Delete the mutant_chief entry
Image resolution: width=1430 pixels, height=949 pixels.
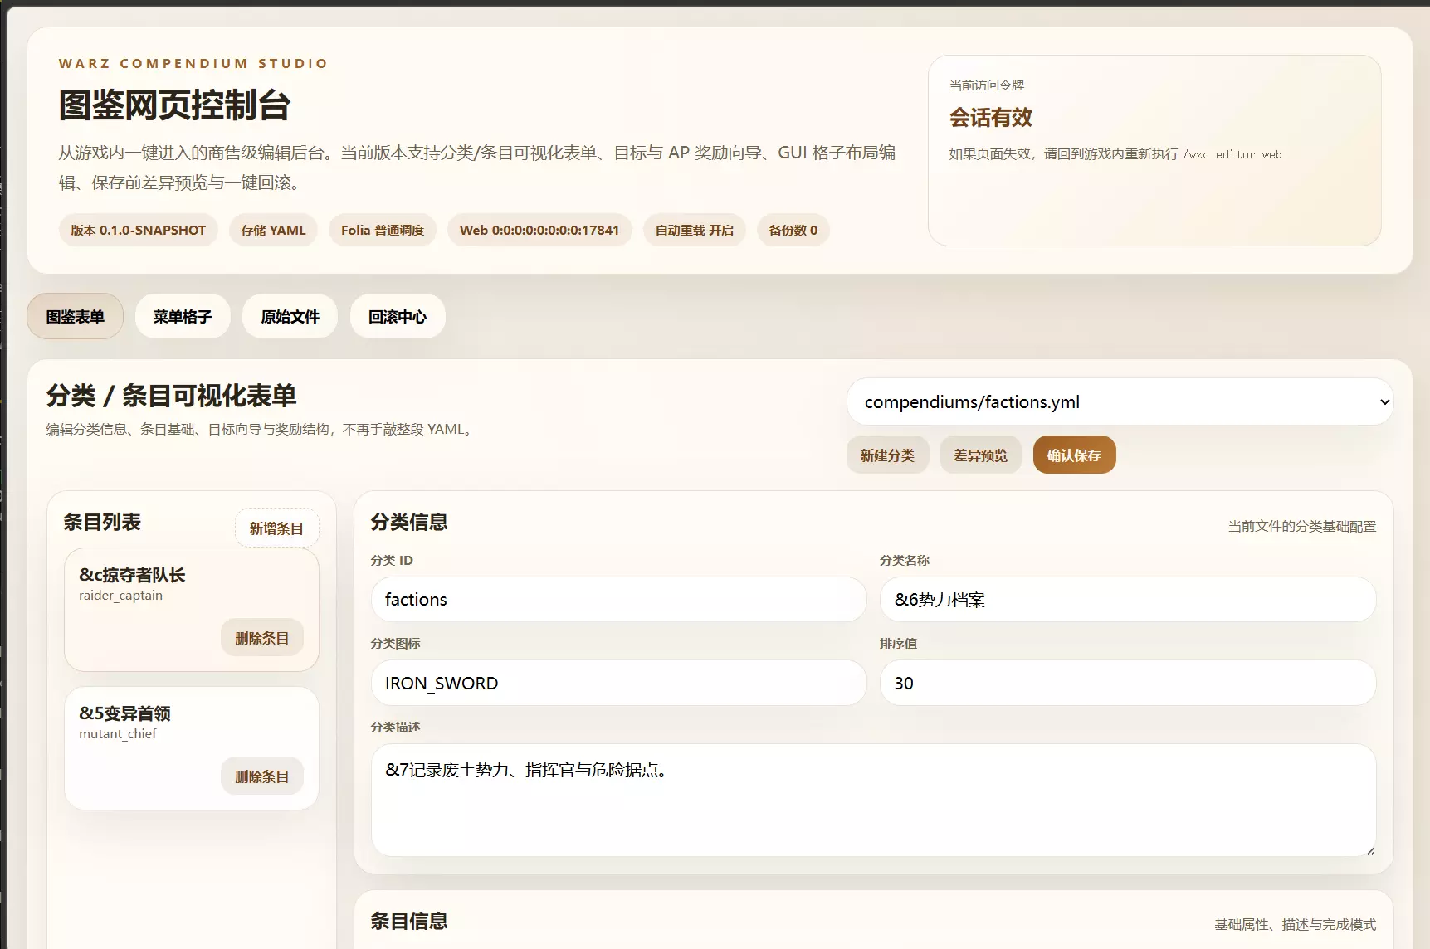pos(261,776)
